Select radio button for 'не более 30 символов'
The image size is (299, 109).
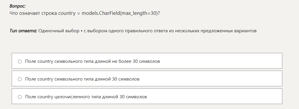pos(20,62)
